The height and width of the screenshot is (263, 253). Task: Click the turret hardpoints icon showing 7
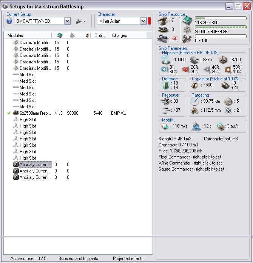(163, 21)
